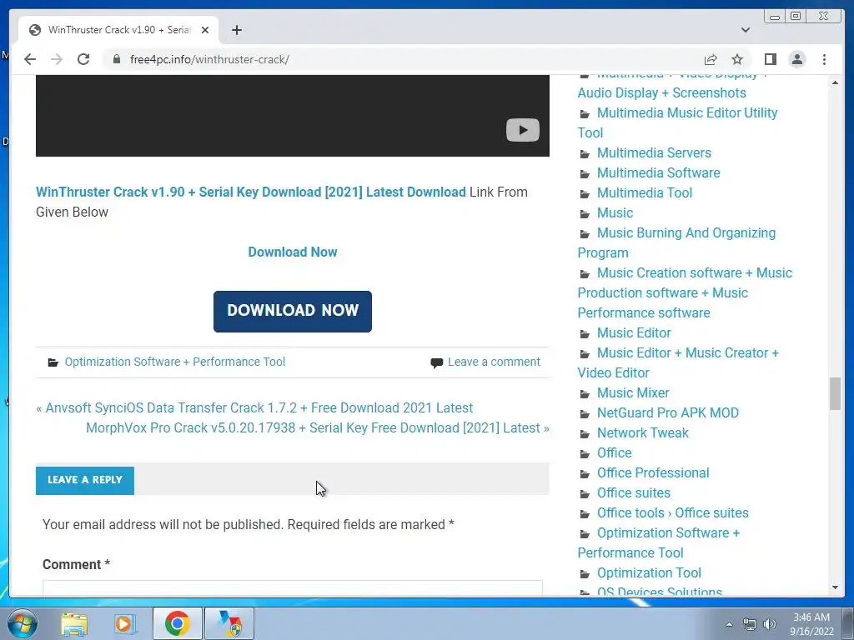Open the Windows Start menu
The image size is (854, 640).
[23, 623]
